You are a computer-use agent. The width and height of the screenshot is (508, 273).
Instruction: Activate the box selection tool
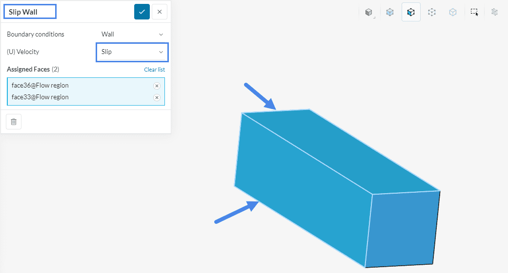tap(474, 12)
